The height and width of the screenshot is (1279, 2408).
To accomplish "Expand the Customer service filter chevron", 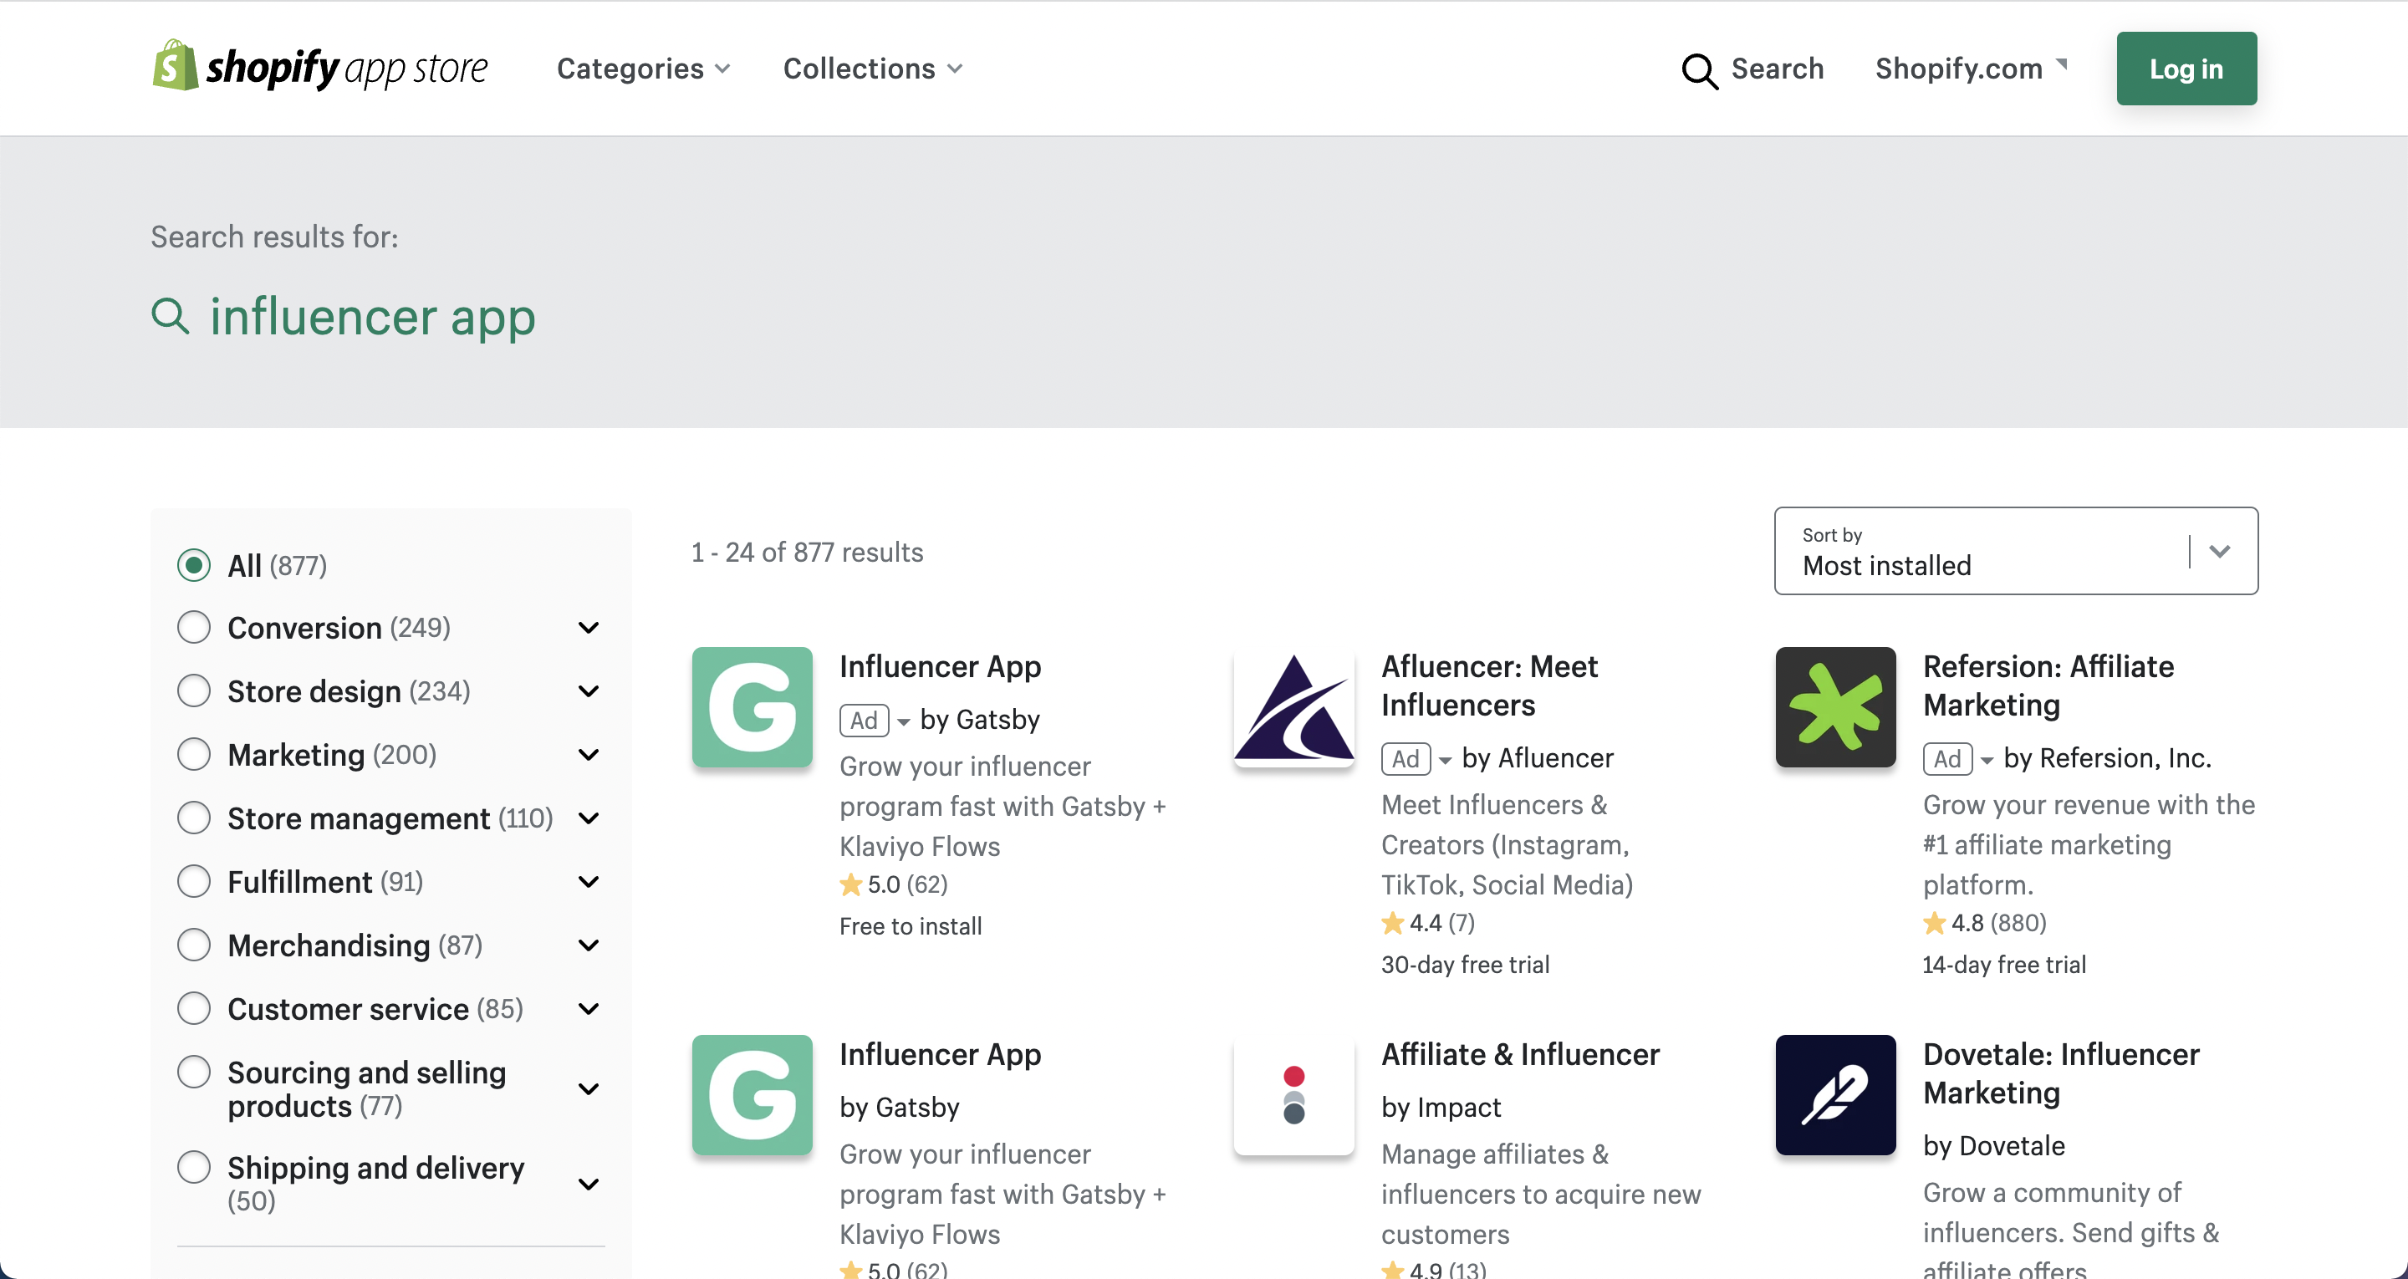I will pos(588,1009).
